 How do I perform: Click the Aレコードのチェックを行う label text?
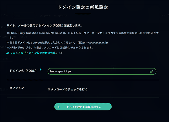tap(69, 89)
